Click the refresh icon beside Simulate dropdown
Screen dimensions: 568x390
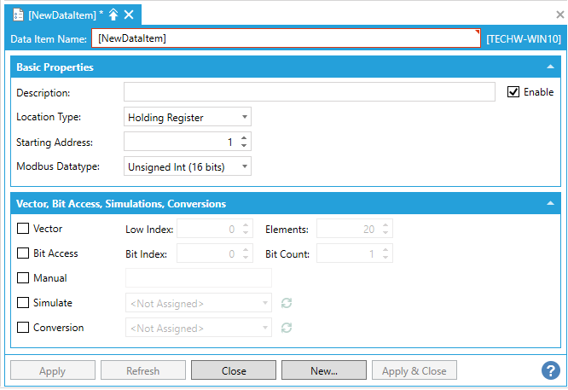click(x=287, y=303)
